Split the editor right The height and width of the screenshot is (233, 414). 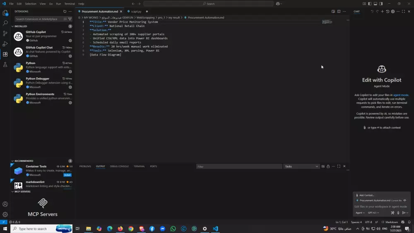[x=339, y=11]
